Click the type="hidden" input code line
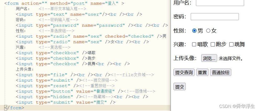 [82, 97]
